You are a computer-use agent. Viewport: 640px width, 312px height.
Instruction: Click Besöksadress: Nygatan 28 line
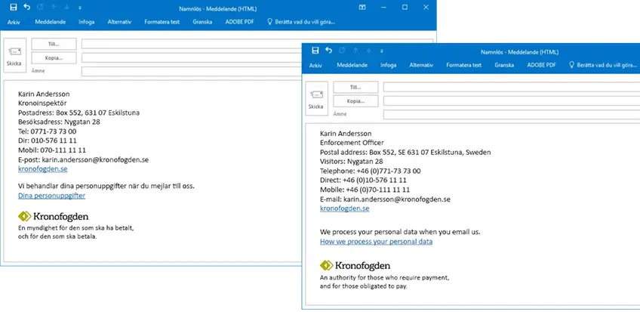click(x=59, y=122)
